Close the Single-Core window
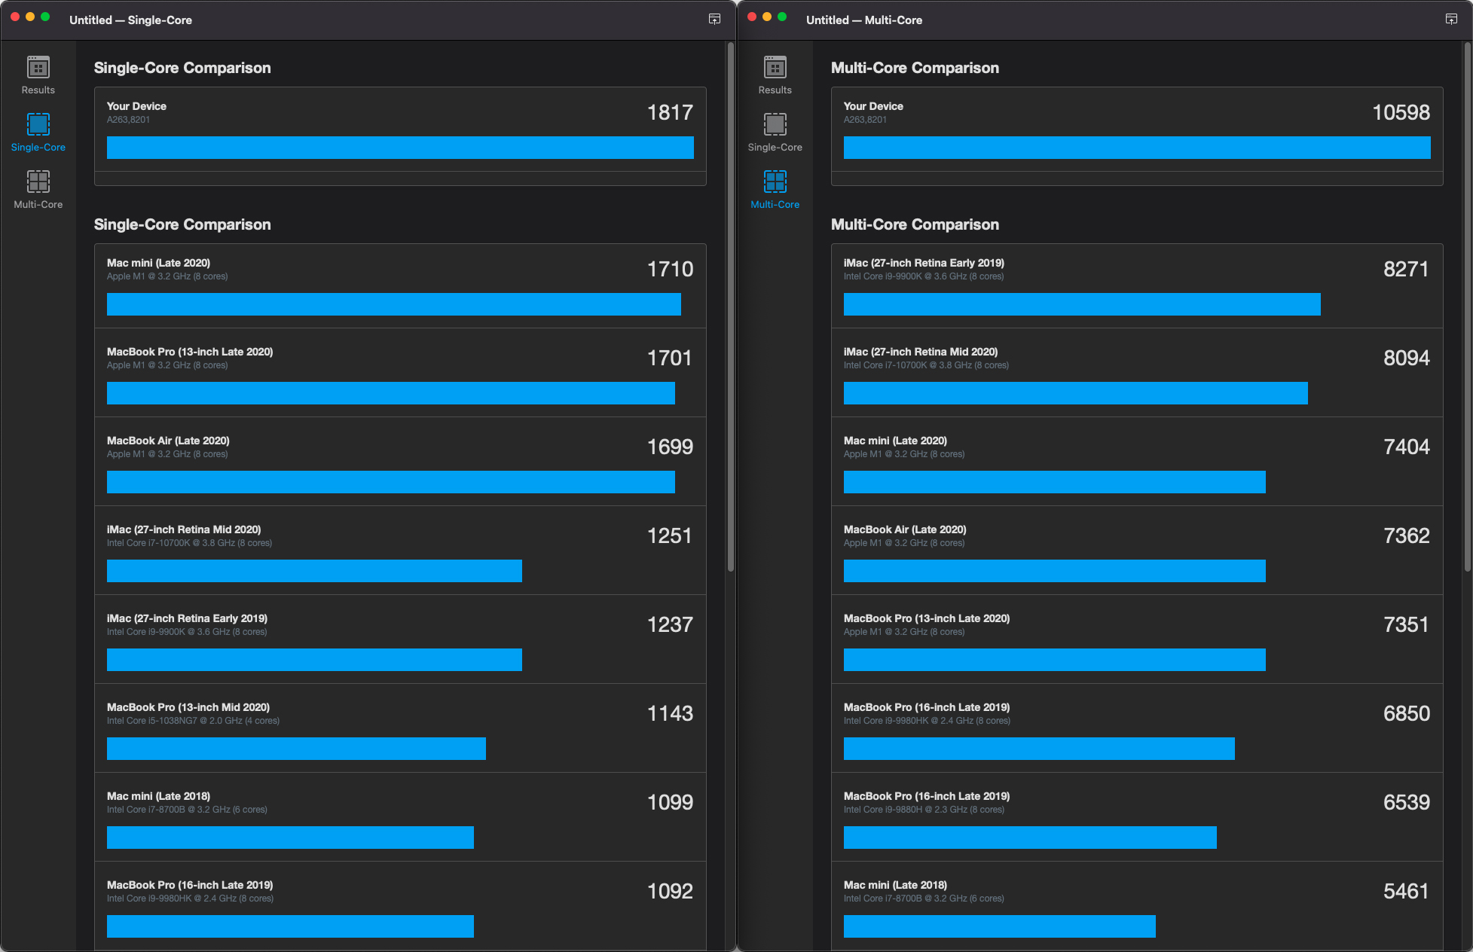1473x952 pixels. click(x=15, y=17)
